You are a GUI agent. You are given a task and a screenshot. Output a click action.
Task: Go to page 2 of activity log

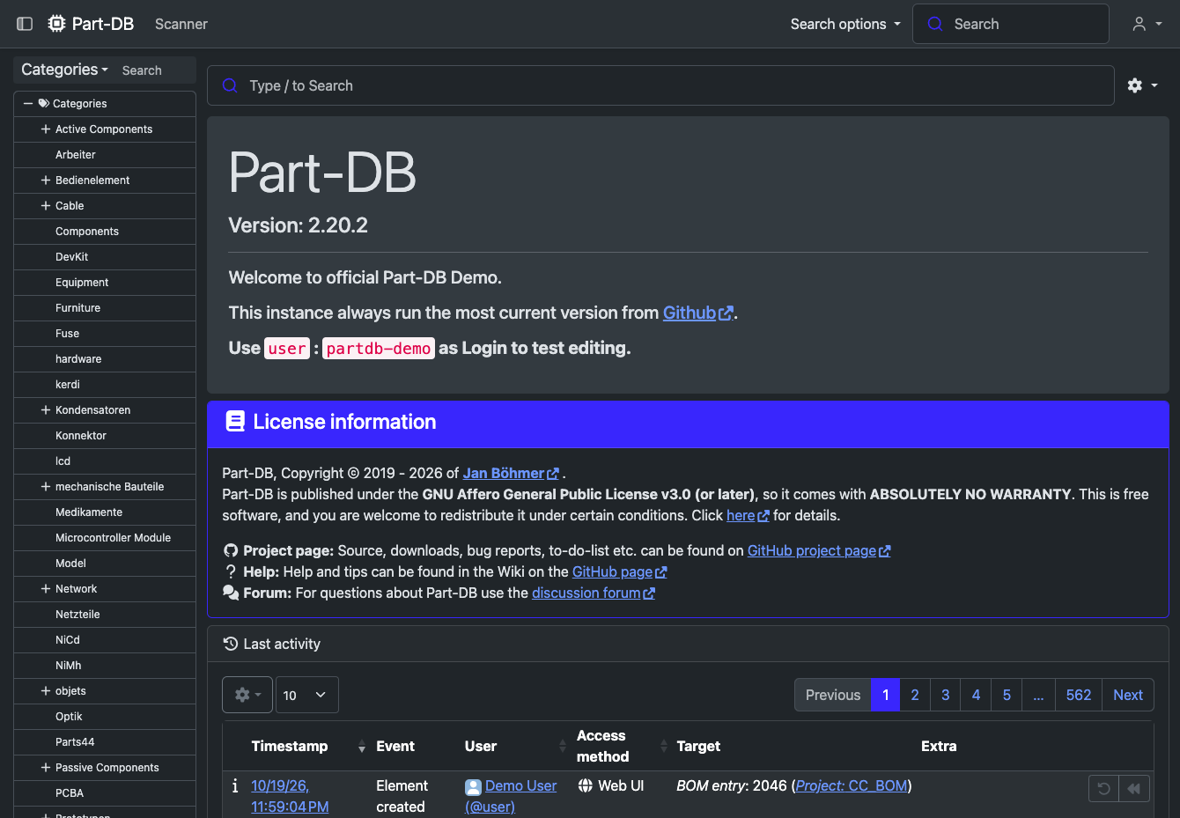pyautogui.click(x=915, y=695)
